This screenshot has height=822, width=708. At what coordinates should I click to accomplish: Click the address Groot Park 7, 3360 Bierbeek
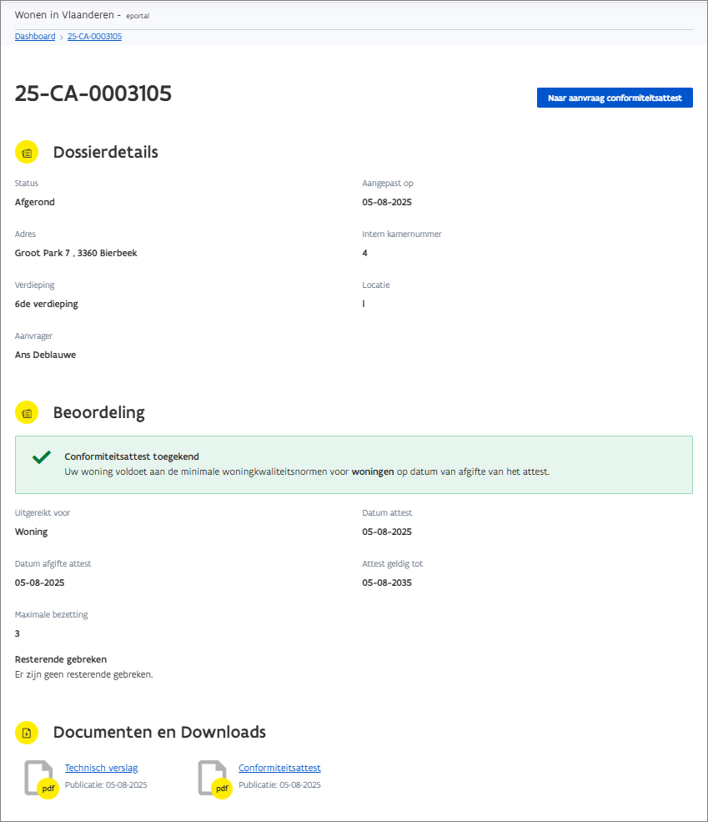tap(76, 253)
